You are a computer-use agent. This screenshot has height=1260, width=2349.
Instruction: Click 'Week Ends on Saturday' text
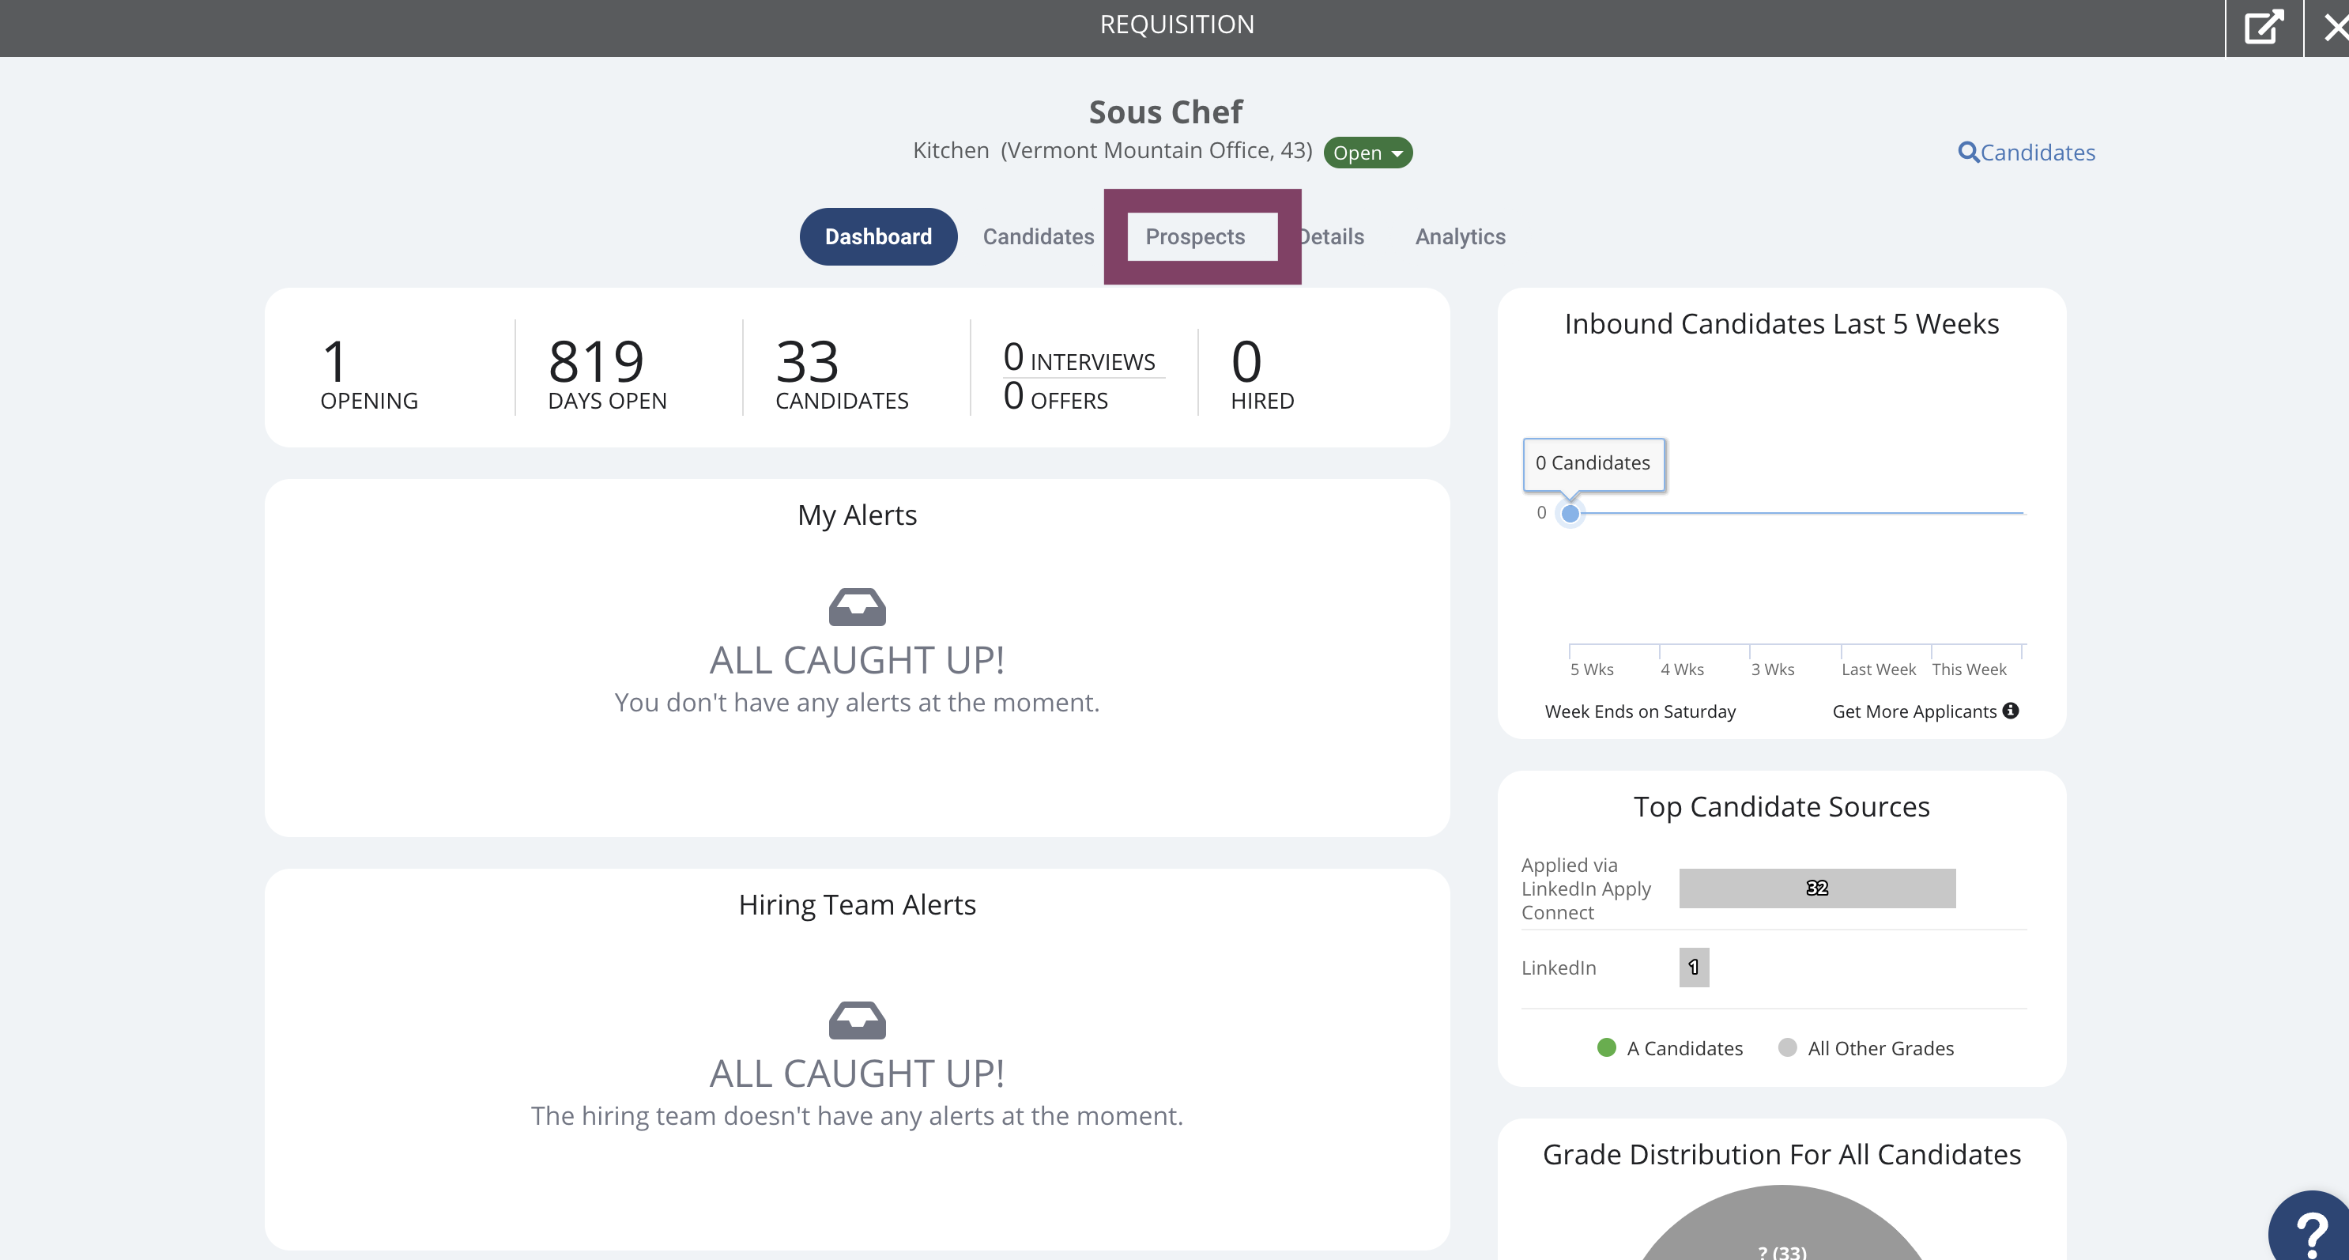tap(1639, 711)
